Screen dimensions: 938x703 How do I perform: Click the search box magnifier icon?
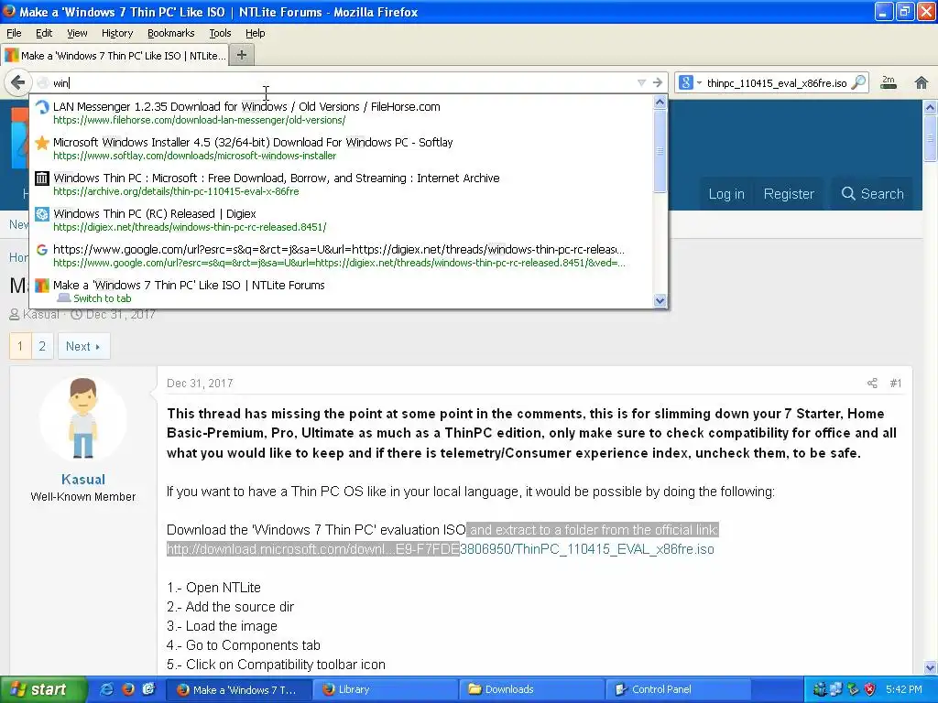859,82
